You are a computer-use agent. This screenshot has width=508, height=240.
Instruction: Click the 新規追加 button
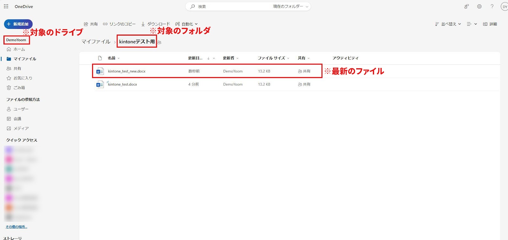[x=18, y=24]
